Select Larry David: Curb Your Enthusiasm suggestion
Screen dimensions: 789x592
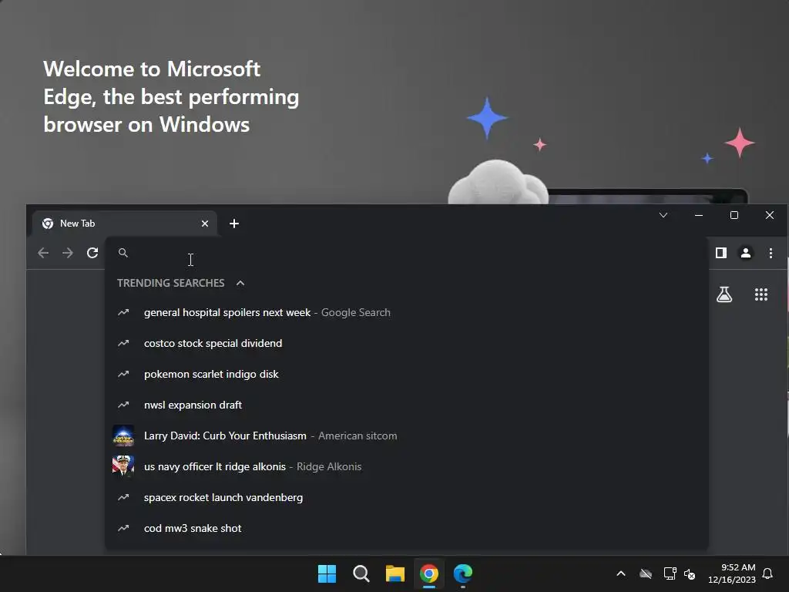tap(407, 436)
